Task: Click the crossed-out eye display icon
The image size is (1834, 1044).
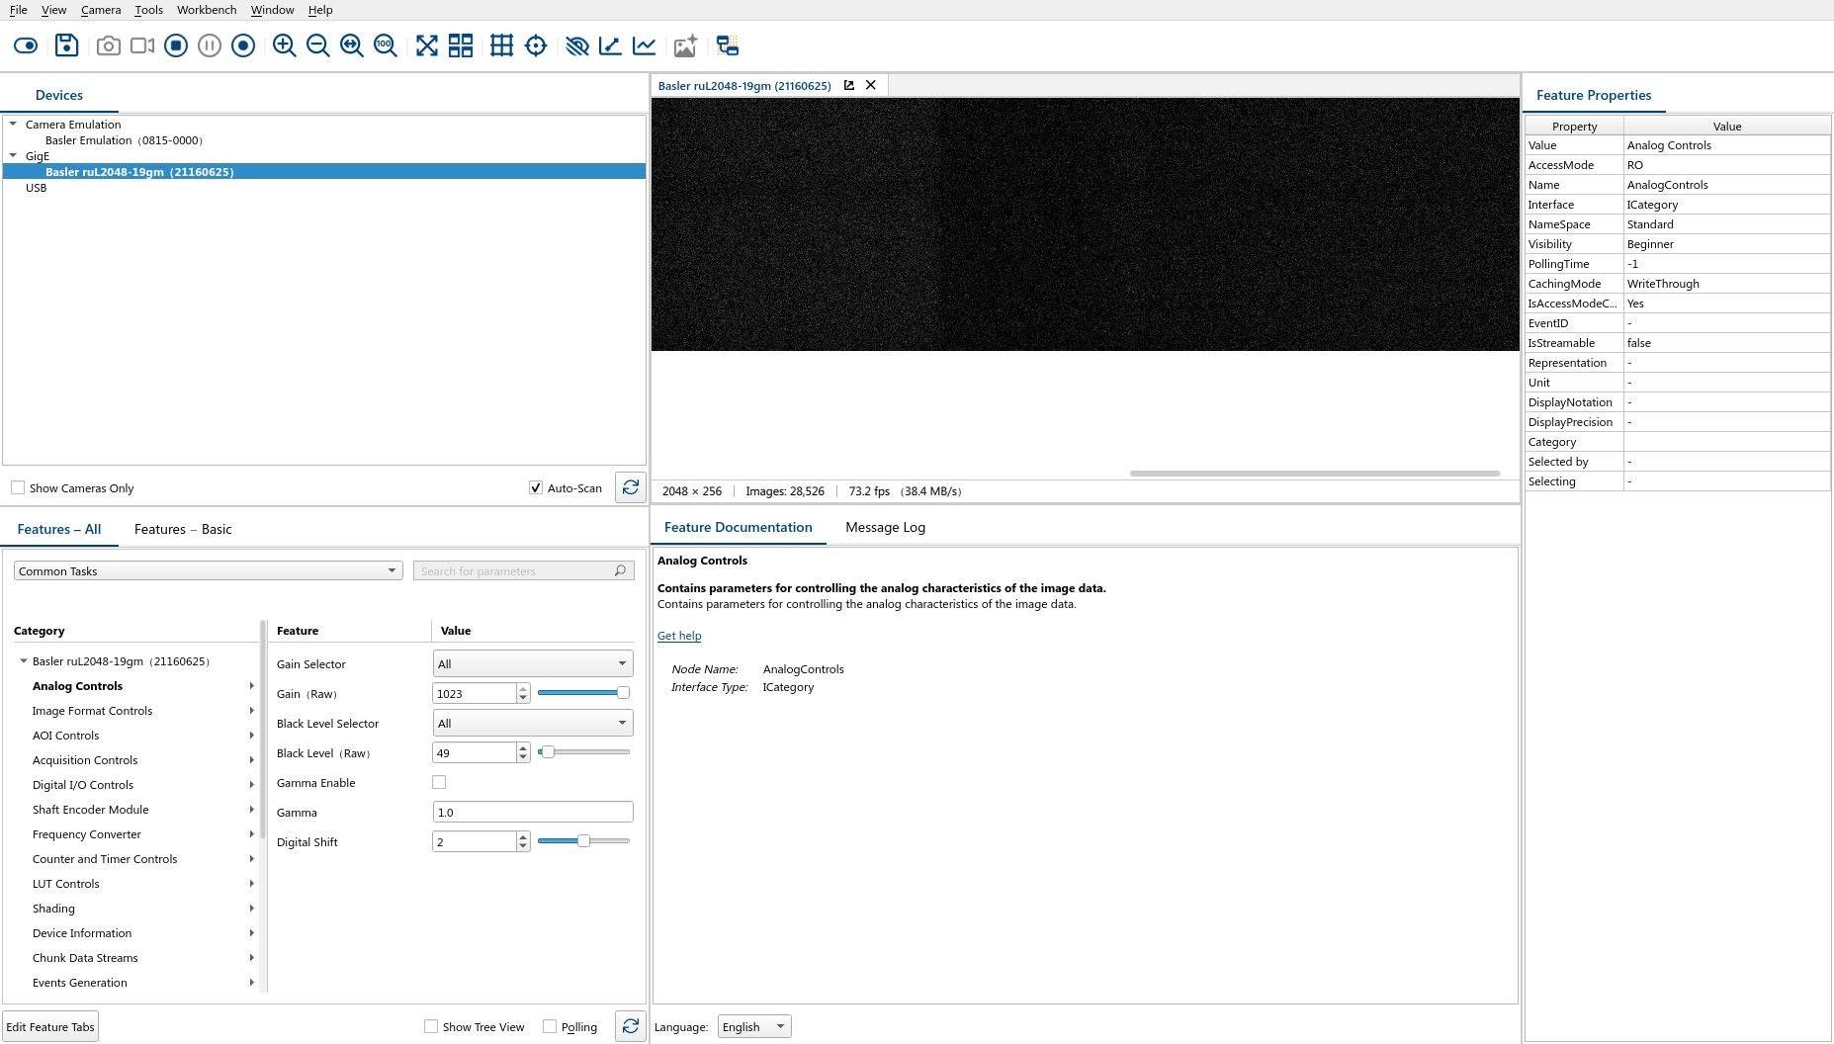Action: click(577, 45)
